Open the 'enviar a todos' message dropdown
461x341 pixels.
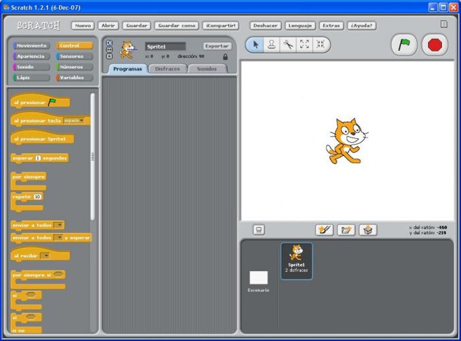[59, 225]
